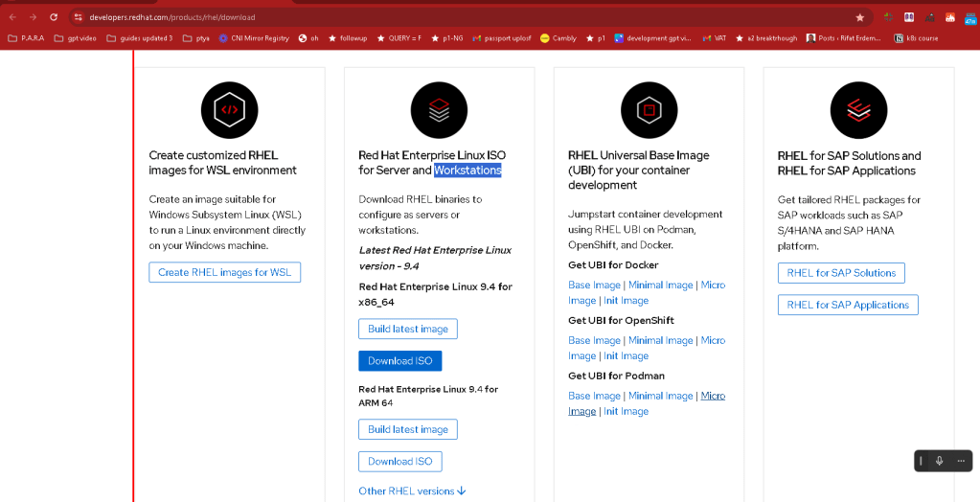Go back with the browser back arrow
The image size is (980, 502).
point(12,17)
